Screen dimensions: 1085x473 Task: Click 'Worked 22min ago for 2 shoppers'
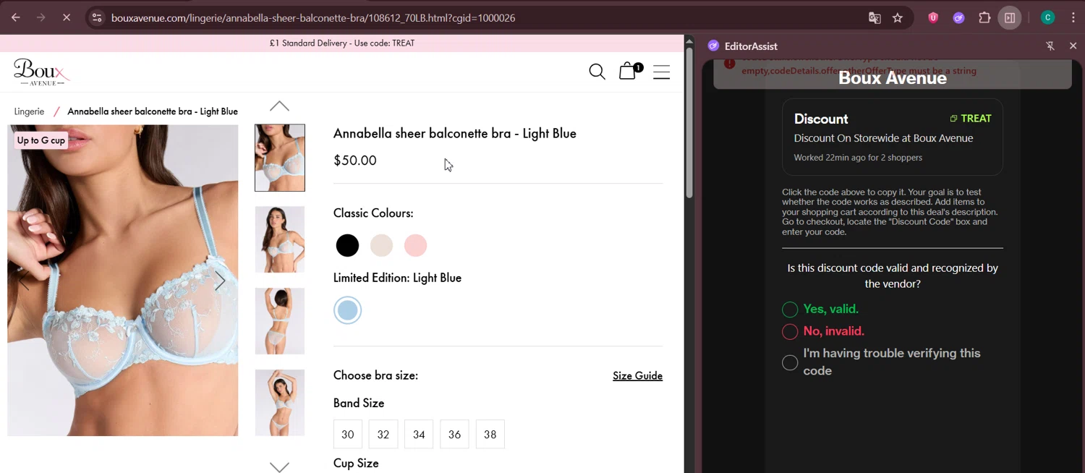(x=858, y=158)
